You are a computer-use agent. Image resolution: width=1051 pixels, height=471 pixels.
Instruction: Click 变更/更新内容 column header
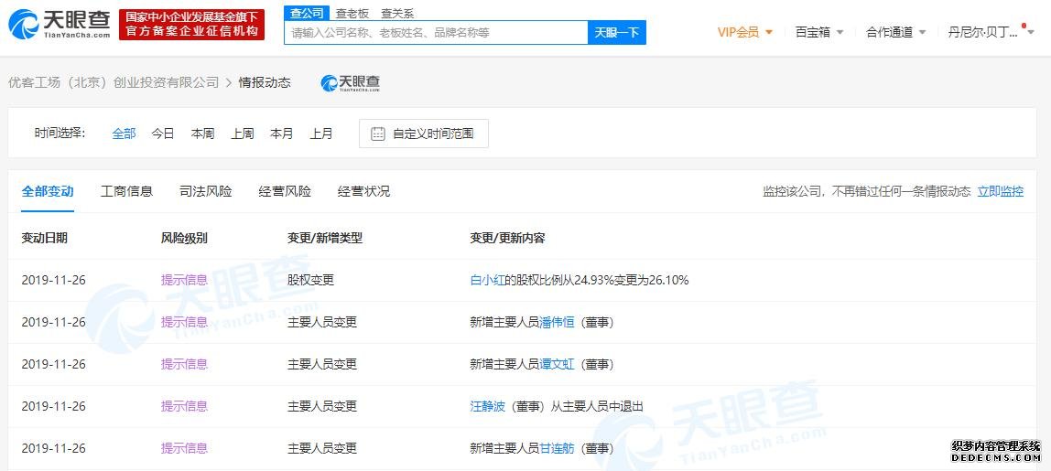(x=508, y=238)
